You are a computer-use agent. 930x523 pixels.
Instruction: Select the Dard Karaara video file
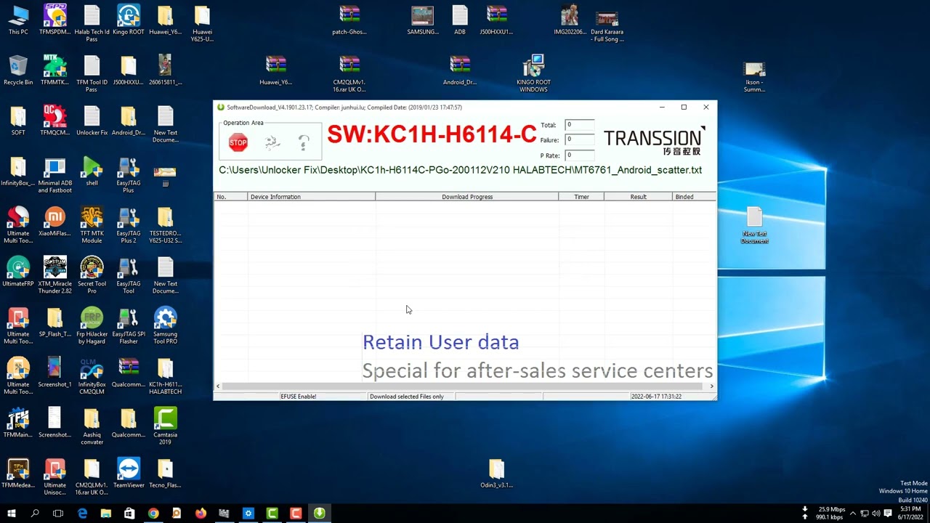(607, 26)
